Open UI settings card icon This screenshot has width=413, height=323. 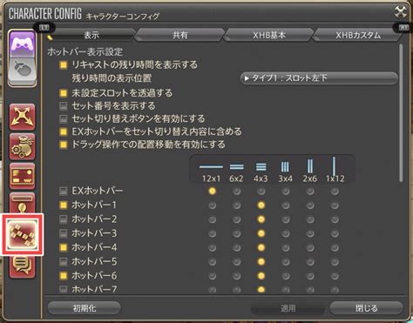[23, 176]
